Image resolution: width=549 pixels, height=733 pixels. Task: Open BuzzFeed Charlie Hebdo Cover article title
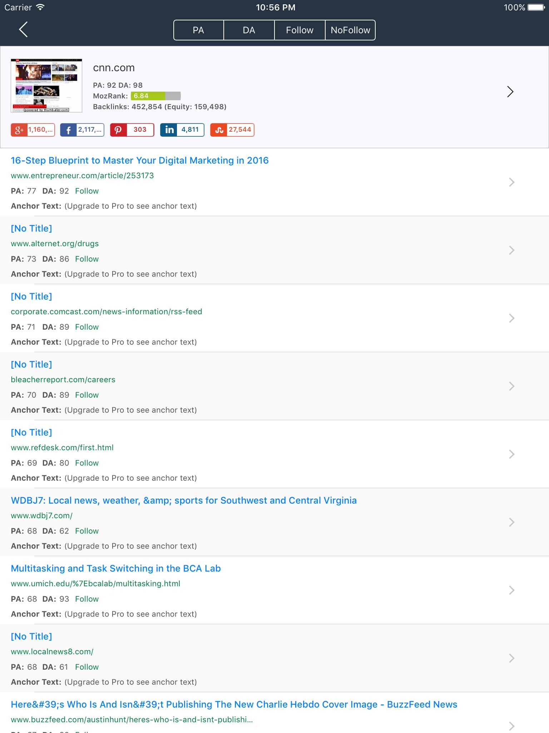(x=234, y=704)
